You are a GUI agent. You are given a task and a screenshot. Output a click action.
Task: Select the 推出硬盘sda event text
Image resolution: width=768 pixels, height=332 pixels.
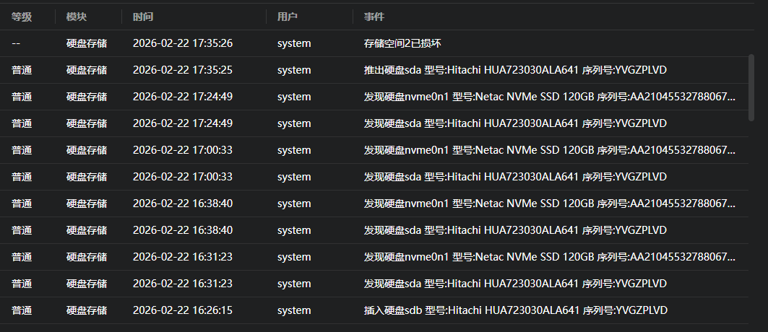[515, 70]
